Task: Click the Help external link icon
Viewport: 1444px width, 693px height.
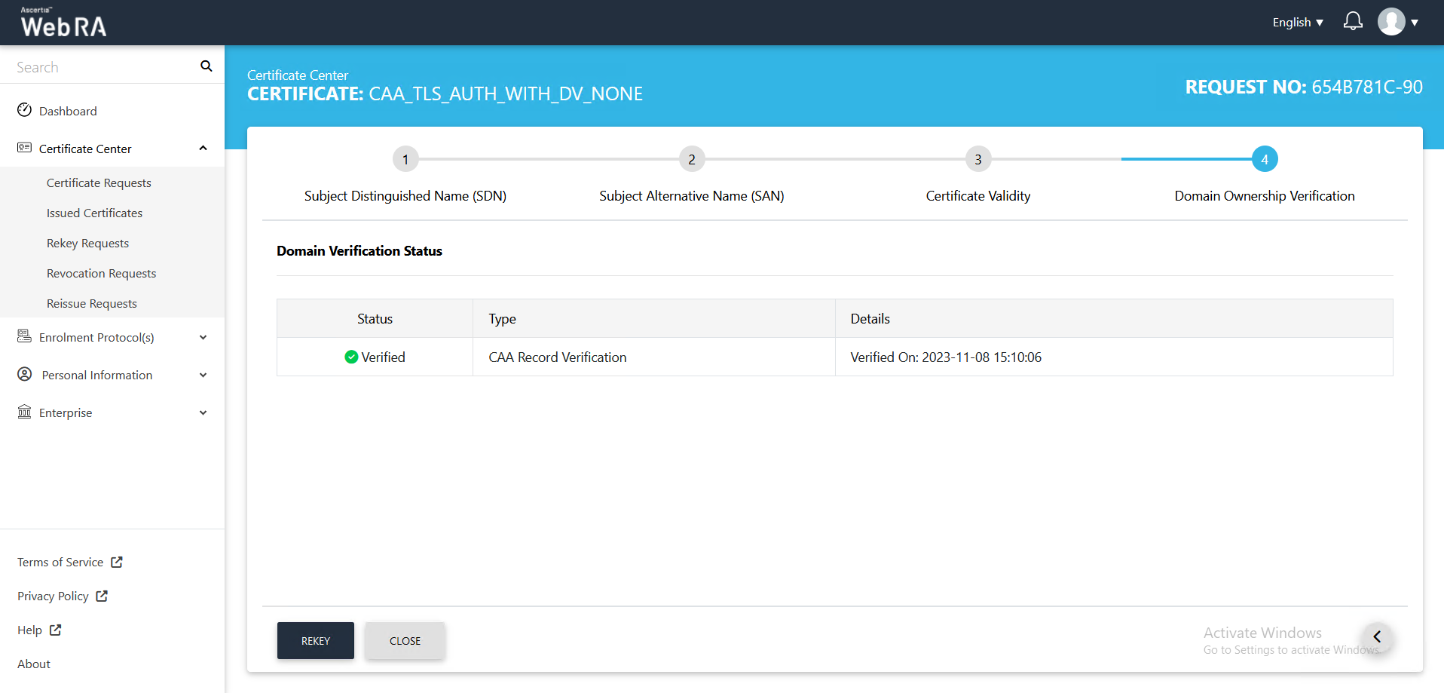Action: click(x=55, y=630)
